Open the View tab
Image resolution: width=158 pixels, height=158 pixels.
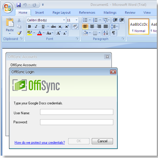tap(147, 13)
